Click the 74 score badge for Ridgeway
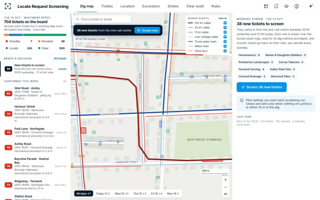Screen dimensions: 320x200 9,185
